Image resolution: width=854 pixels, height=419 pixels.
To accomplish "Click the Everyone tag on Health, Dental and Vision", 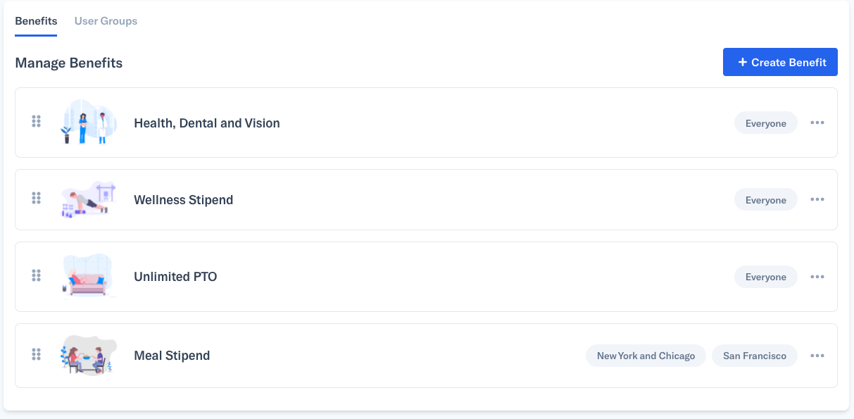I will [766, 123].
